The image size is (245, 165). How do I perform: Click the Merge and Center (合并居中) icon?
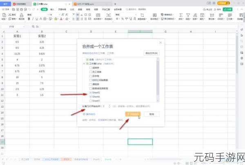[x=98, y=15]
